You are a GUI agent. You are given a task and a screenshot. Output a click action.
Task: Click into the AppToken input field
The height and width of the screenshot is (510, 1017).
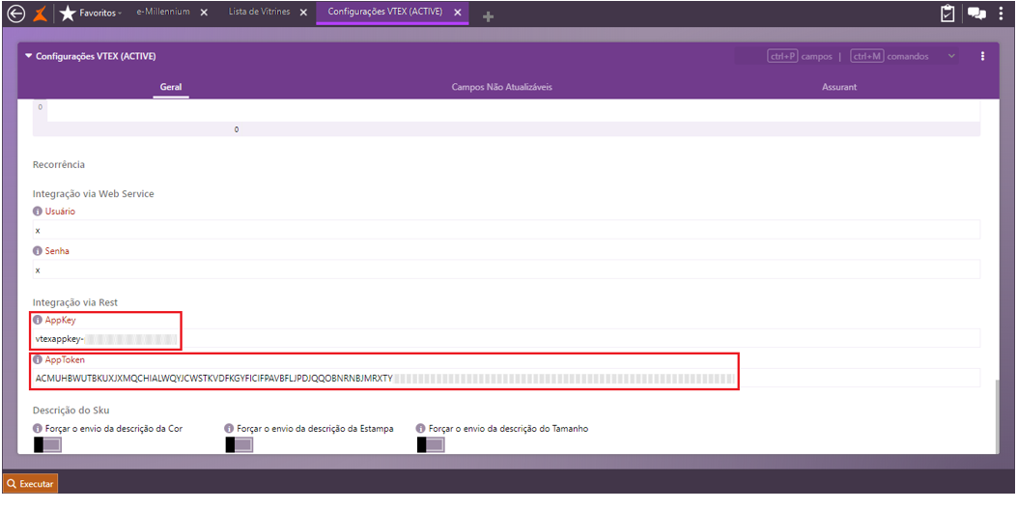[x=506, y=378]
